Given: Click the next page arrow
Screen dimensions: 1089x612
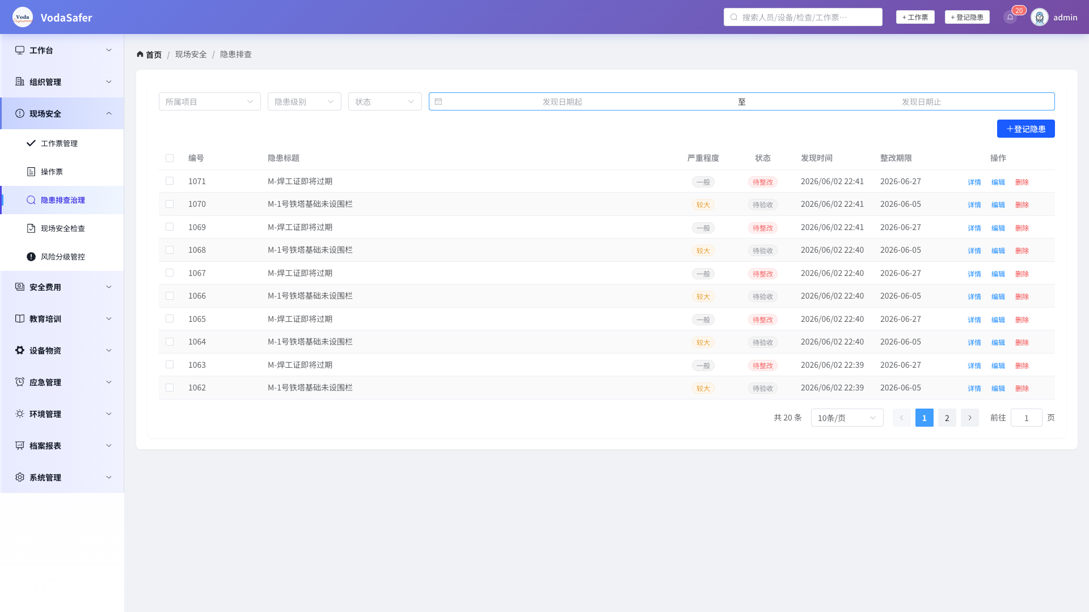Looking at the screenshot, I should pos(970,418).
